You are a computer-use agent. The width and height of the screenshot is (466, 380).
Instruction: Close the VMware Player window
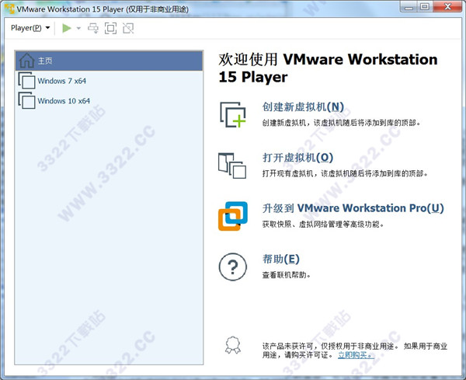tap(447, 6)
